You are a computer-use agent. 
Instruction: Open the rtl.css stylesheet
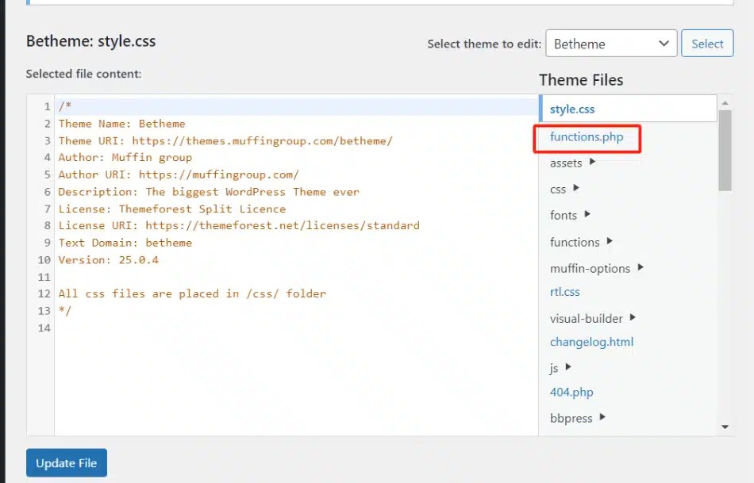click(564, 292)
